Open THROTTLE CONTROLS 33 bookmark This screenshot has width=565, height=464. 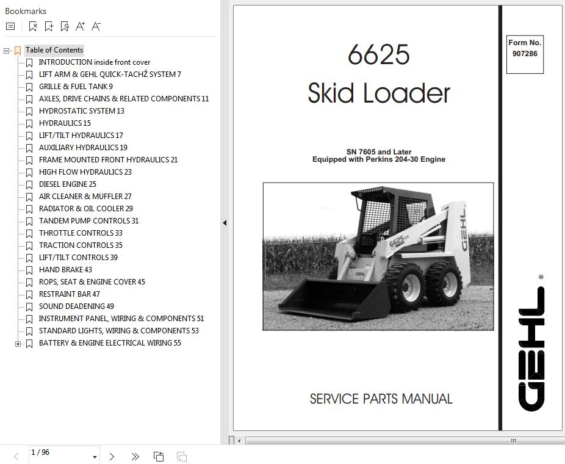click(81, 233)
